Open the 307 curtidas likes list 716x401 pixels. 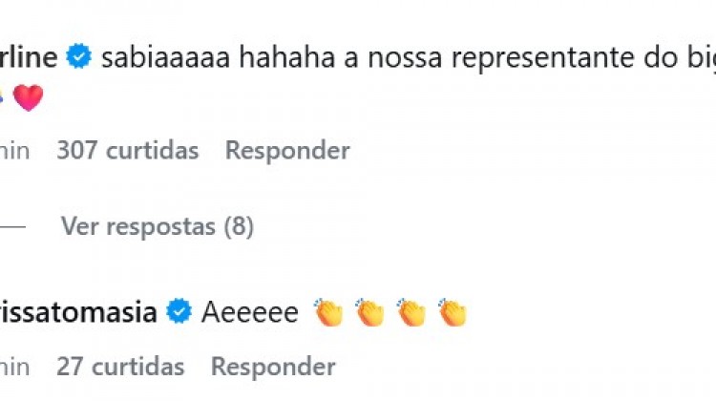[x=127, y=150]
